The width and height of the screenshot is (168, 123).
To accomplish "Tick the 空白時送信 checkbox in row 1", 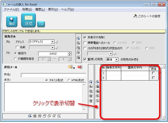I will point(153,73).
